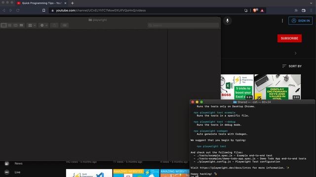316x177 pixels.
Task: Expand the tab search chevron at top right
Action: click(x=311, y=3)
